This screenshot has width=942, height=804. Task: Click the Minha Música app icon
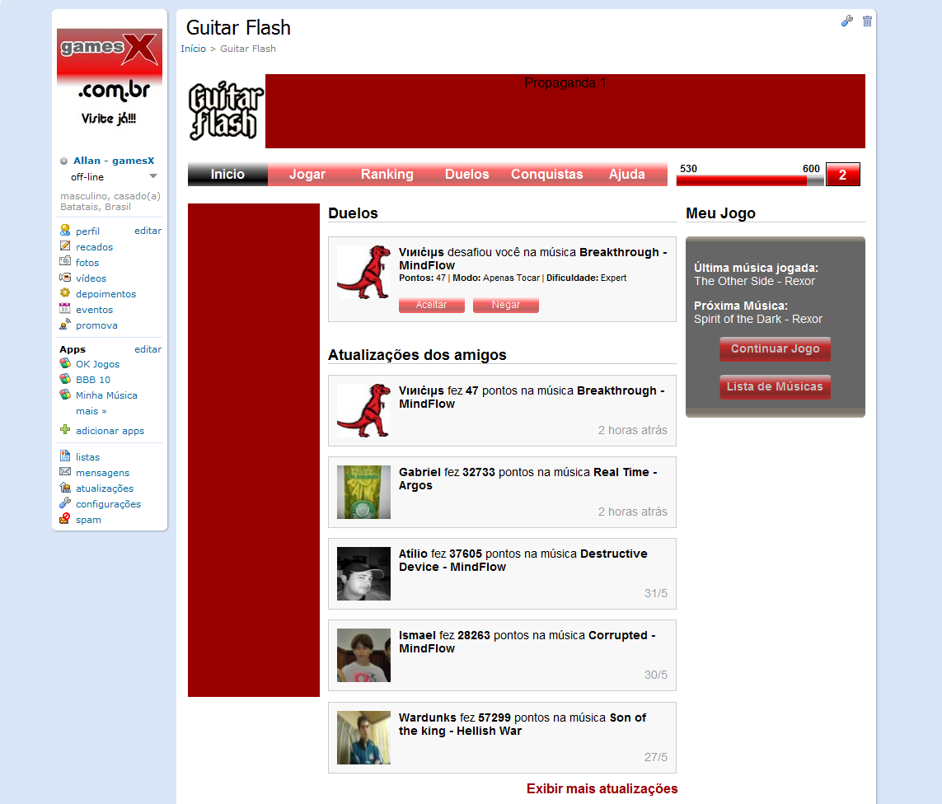[65, 394]
